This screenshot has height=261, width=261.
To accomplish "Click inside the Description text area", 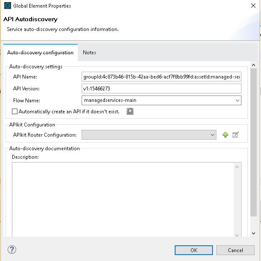I will click(x=123, y=199).
